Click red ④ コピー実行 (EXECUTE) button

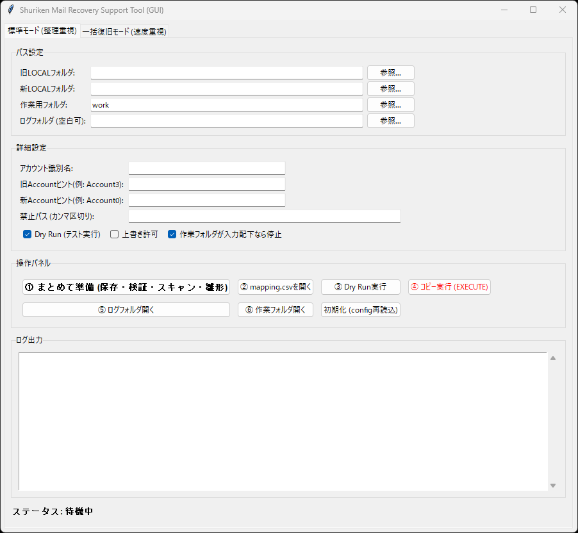tap(449, 287)
